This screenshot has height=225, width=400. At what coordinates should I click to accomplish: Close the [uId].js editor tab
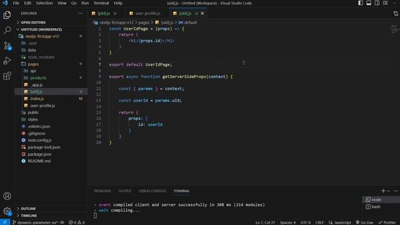[202, 13]
